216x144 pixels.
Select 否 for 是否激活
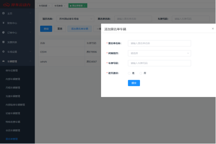(x=141, y=73)
